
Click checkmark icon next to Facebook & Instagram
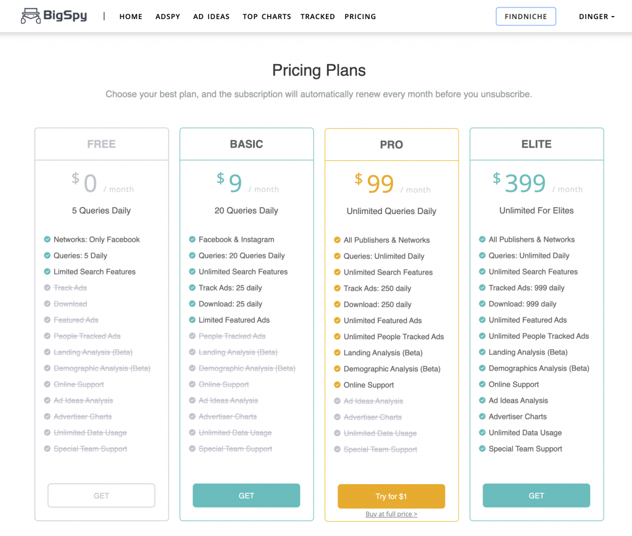click(x=193, y=239)
